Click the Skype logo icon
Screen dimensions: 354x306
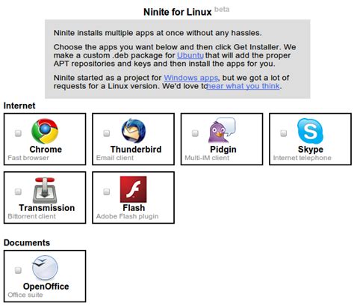coord(310,131)
